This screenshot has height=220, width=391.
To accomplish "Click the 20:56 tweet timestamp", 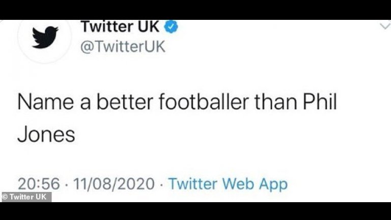I will 39,183.
